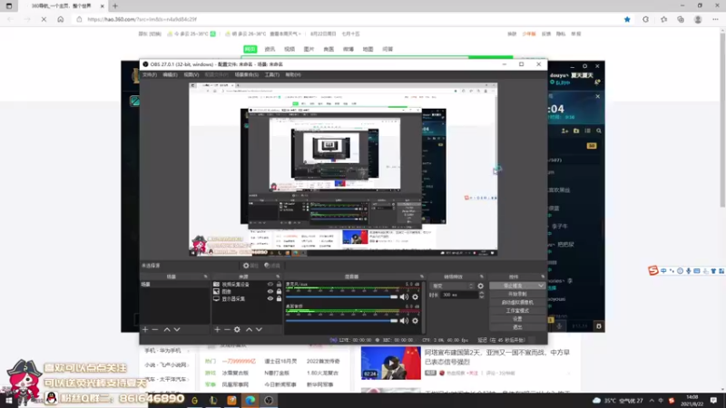The height and width of the screenshot is (408, 726).
Task: Click the add-friend icon in the client window
Action: click(x=564, y=131)
